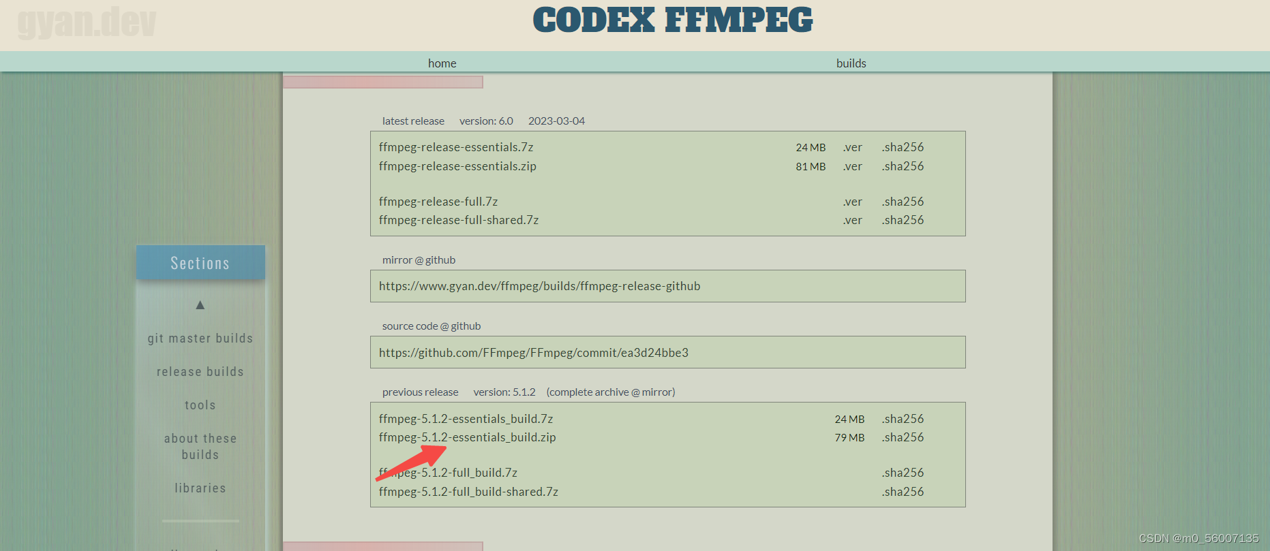Jump to libraries section
Viewport: 1270px width, 551px height.
[x=200, y=488]
